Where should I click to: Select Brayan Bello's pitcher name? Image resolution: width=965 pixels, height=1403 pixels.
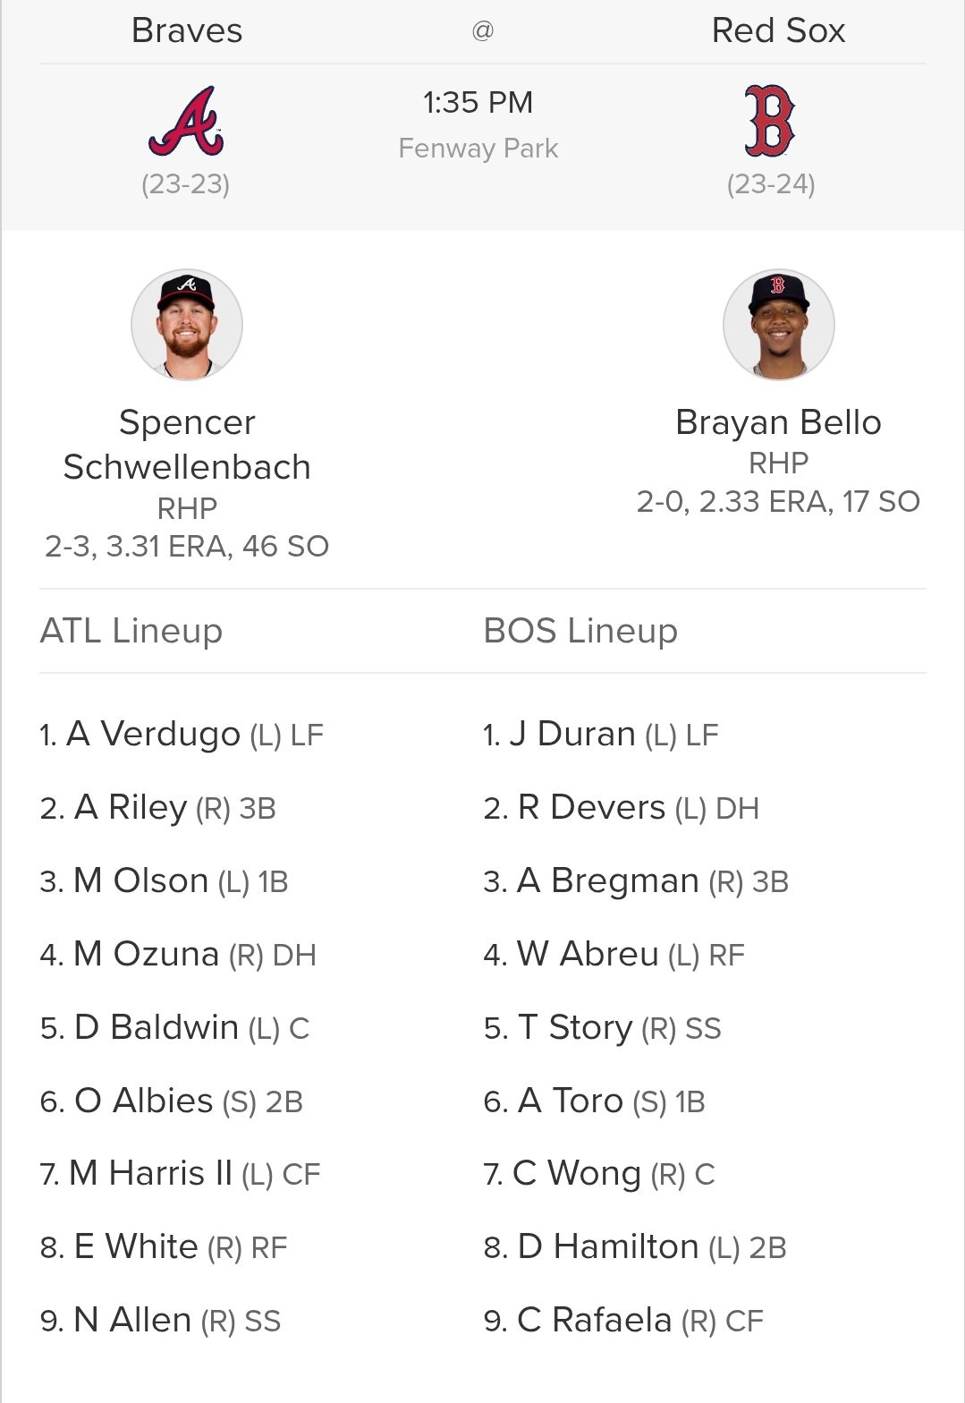click(x=778, y=422)
